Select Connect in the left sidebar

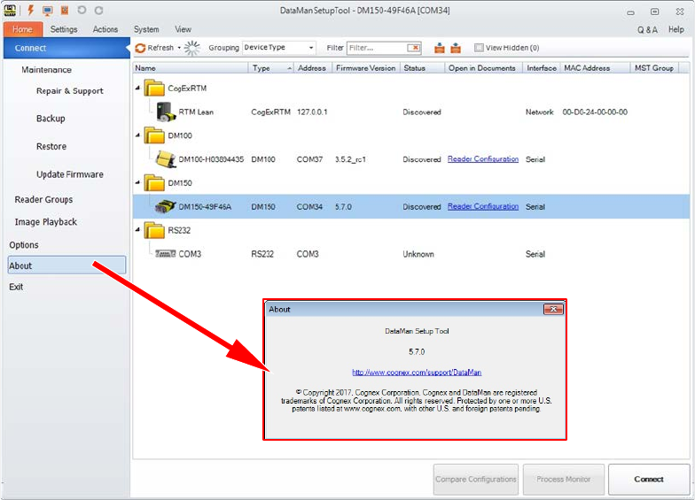(66, 48)
